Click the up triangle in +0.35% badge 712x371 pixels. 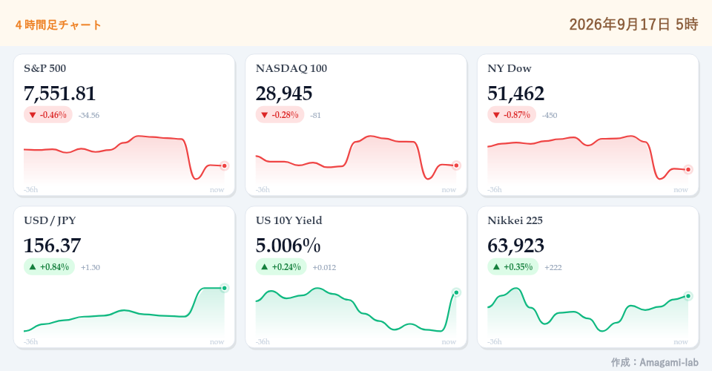click(x=496, y=267)
